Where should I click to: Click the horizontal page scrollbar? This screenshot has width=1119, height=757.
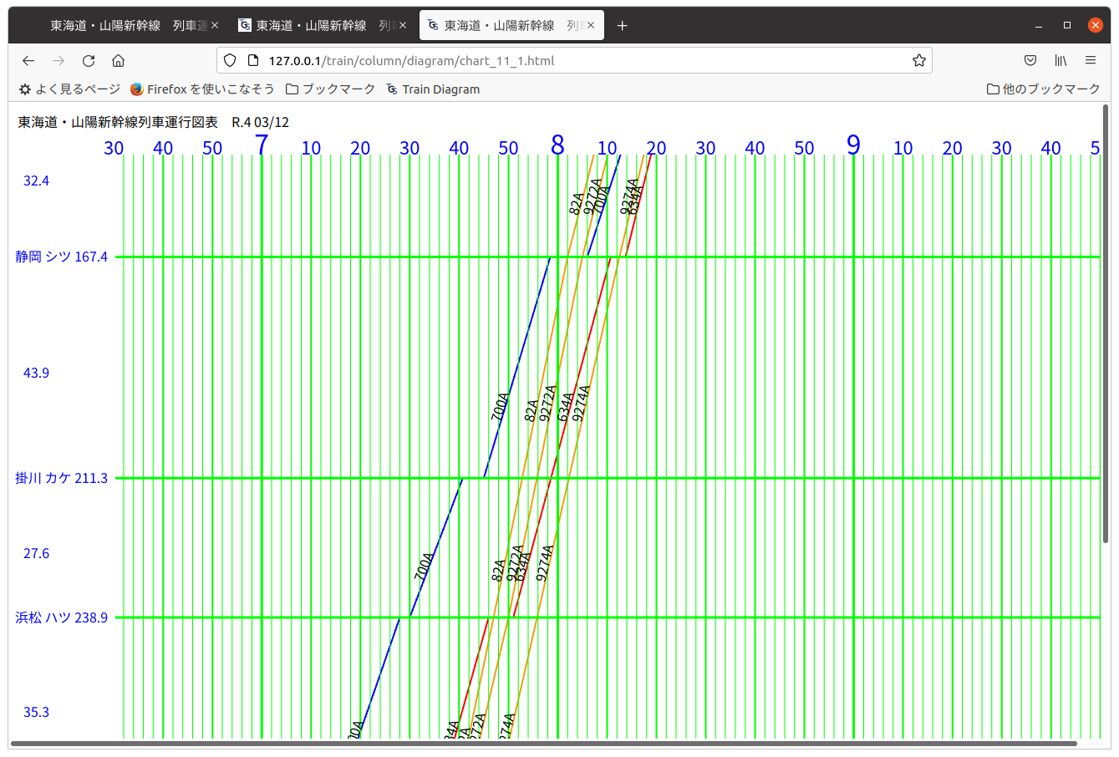[x=543, y=743]
